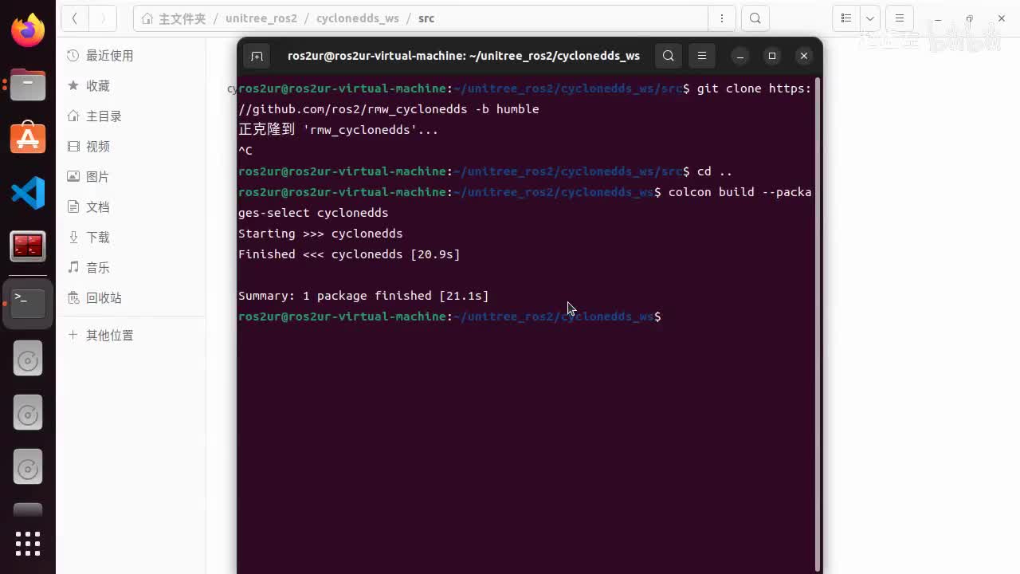The image size is (1020, 574).
Task: Search in the Files window
Action: 755,18
